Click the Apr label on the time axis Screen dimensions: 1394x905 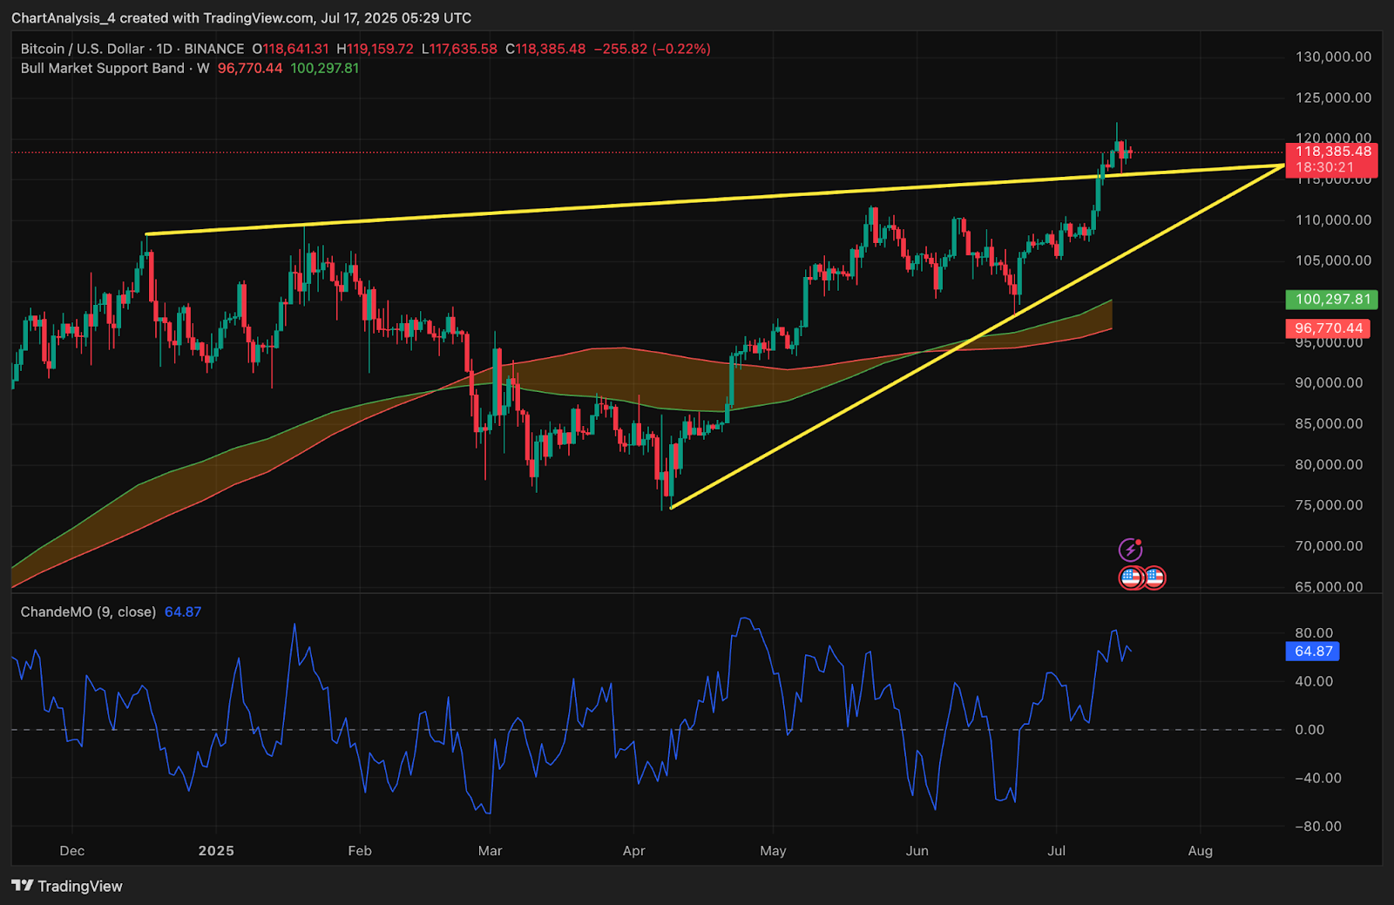tap(633, 851)
